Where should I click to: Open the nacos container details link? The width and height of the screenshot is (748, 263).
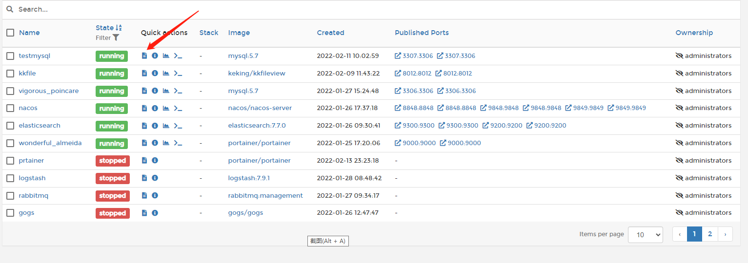point(28,108)
